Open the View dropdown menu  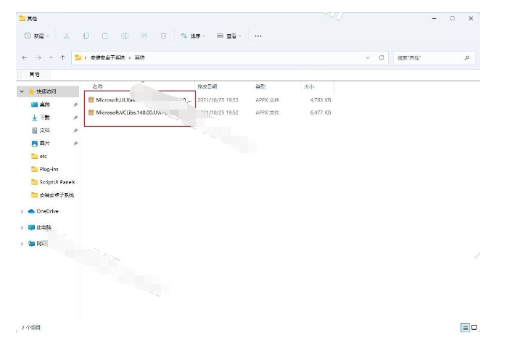229,36
